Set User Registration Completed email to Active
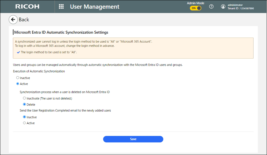The width and height of the screenshot is (267, 155). [24, 123]
